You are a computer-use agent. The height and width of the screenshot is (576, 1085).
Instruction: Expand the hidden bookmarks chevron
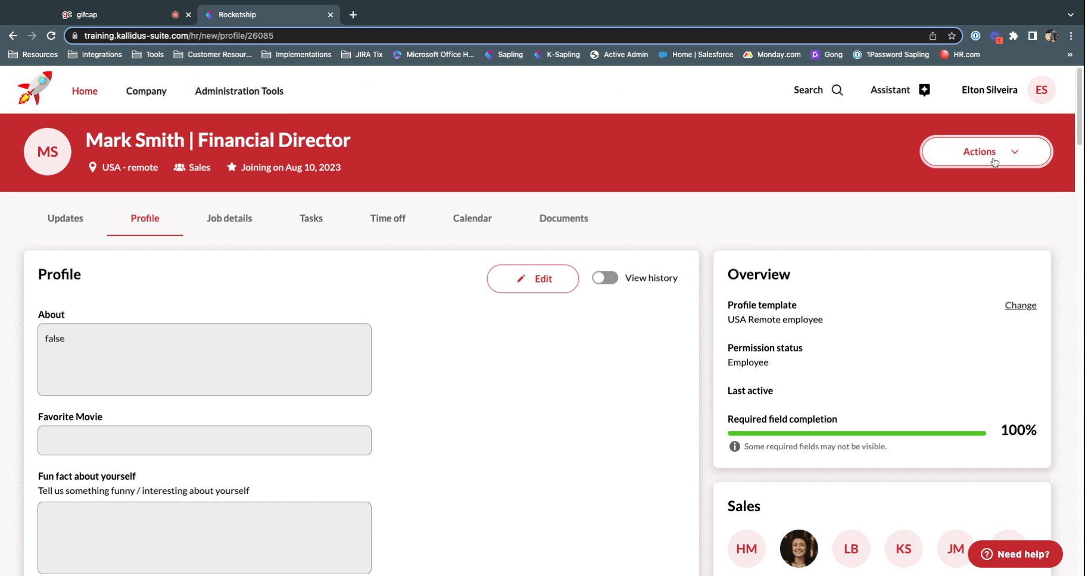tap(1070, 55)
